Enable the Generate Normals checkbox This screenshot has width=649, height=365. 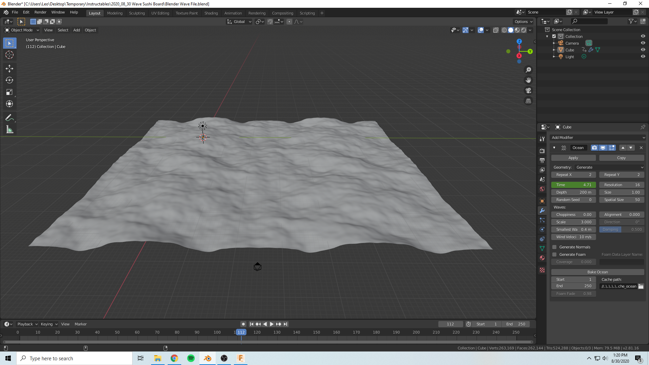[x=554, y=247]
